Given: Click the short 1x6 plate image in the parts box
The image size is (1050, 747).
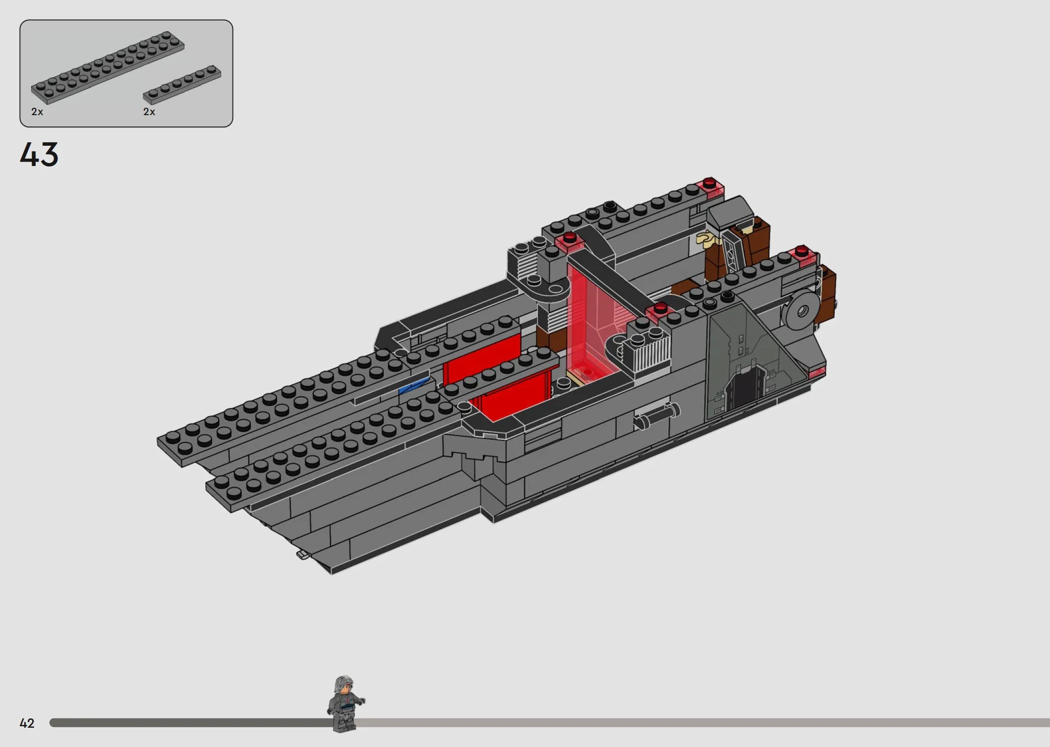Looking at the screenshot, I should tap(182, 84).
